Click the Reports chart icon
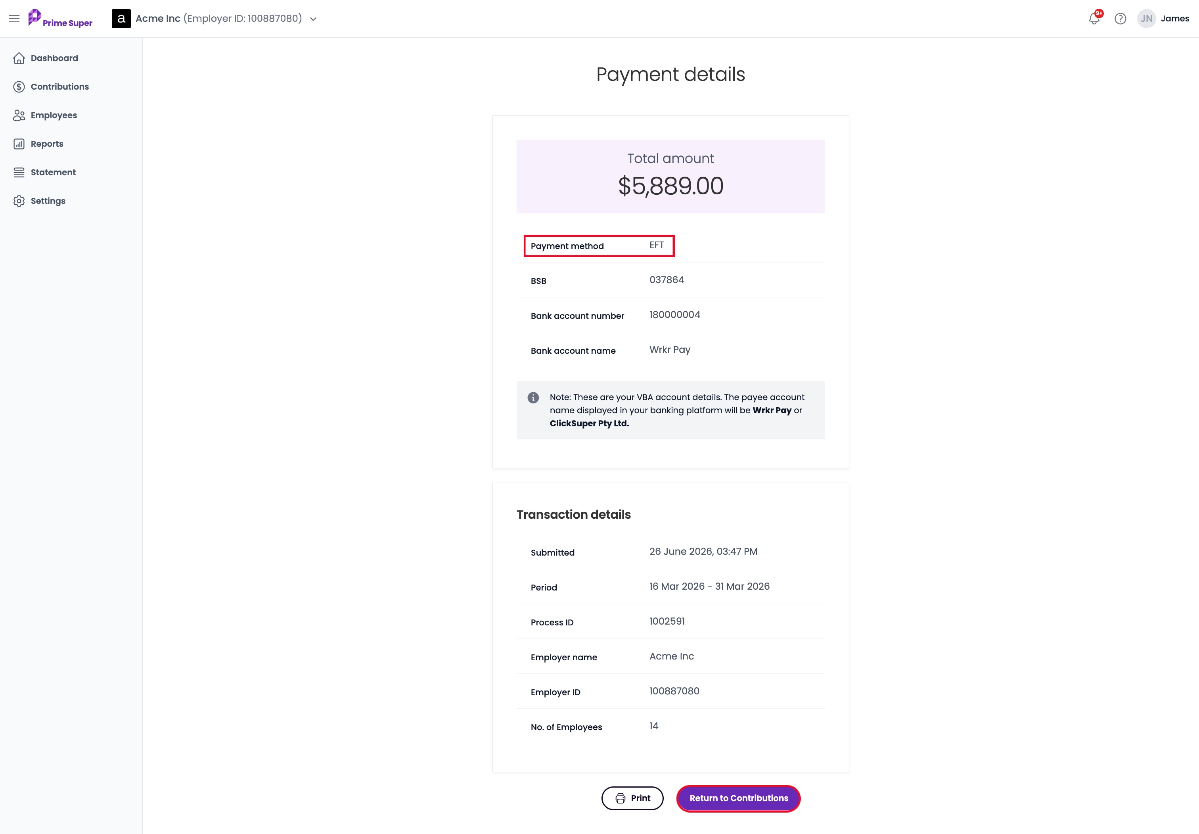This screenshot has width=1199, height=834. point(19,144)
